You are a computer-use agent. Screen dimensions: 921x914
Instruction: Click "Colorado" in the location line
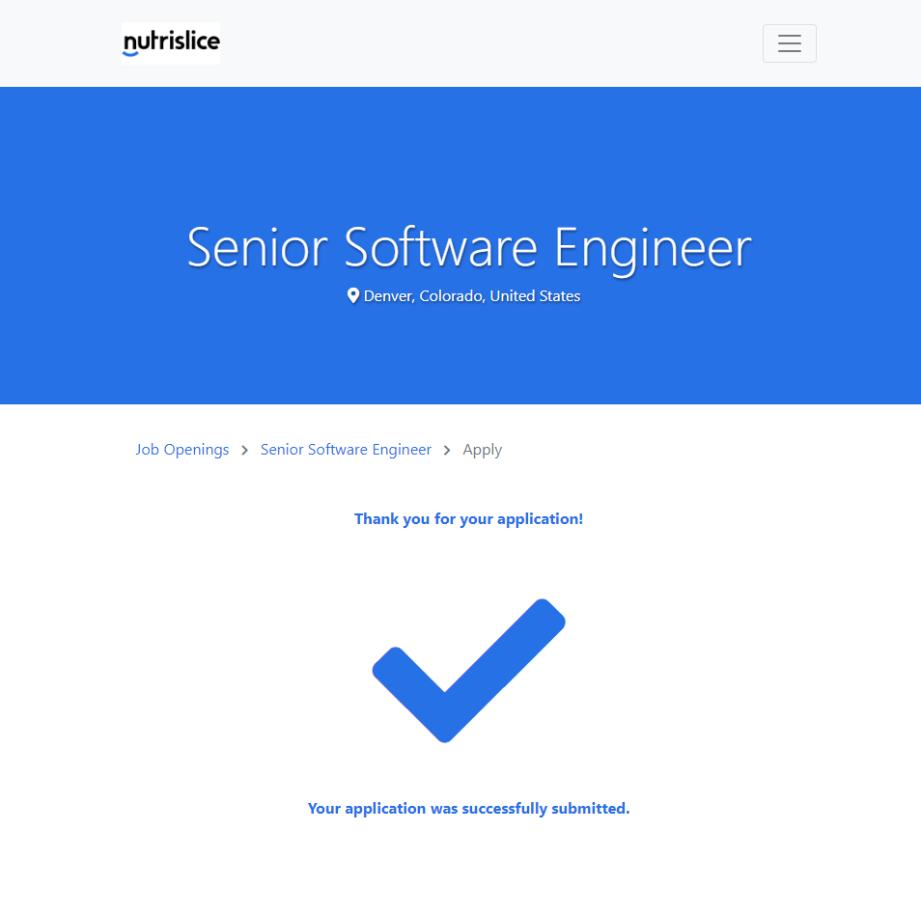(452, 296)
